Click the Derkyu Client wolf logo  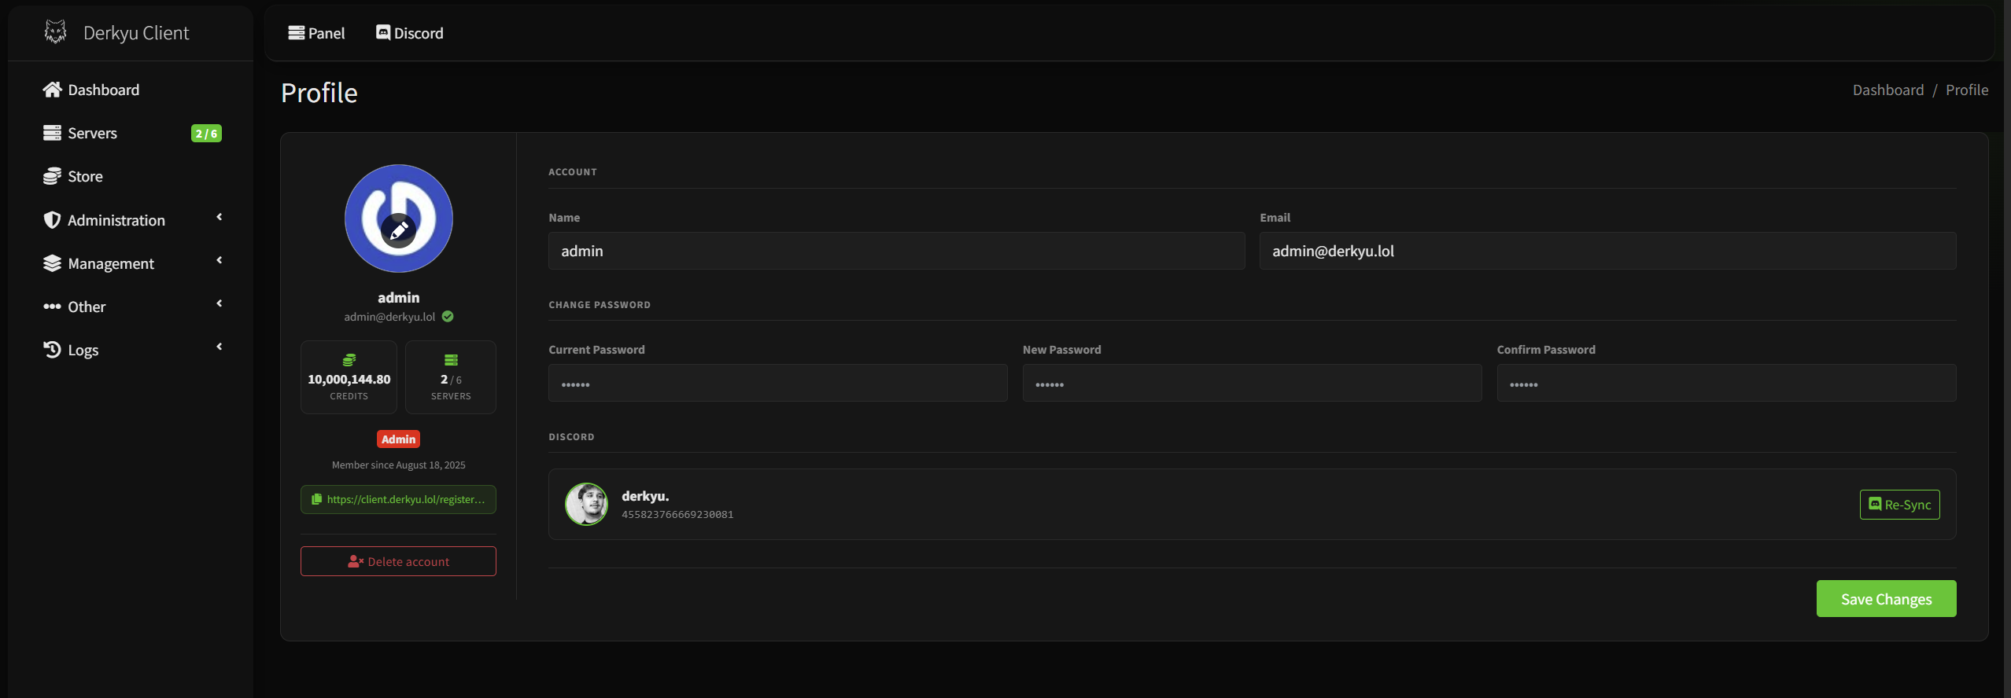click(55, 32)
